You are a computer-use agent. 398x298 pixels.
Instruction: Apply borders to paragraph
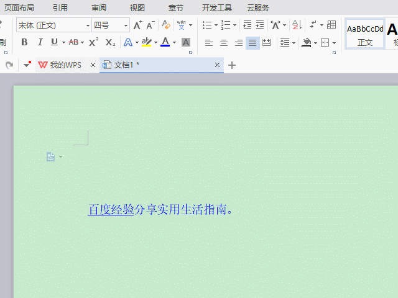pos(325,43)
